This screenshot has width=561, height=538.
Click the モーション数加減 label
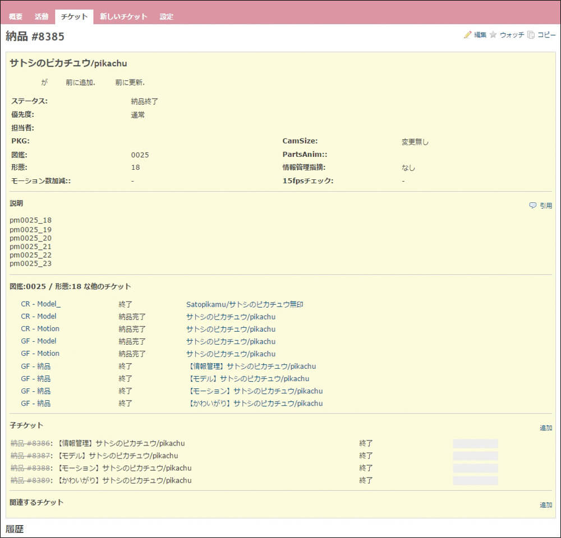pos(41,181)
